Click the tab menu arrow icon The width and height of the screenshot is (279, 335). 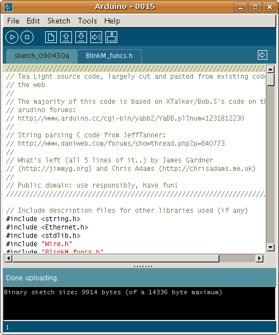tap(262, 55)
